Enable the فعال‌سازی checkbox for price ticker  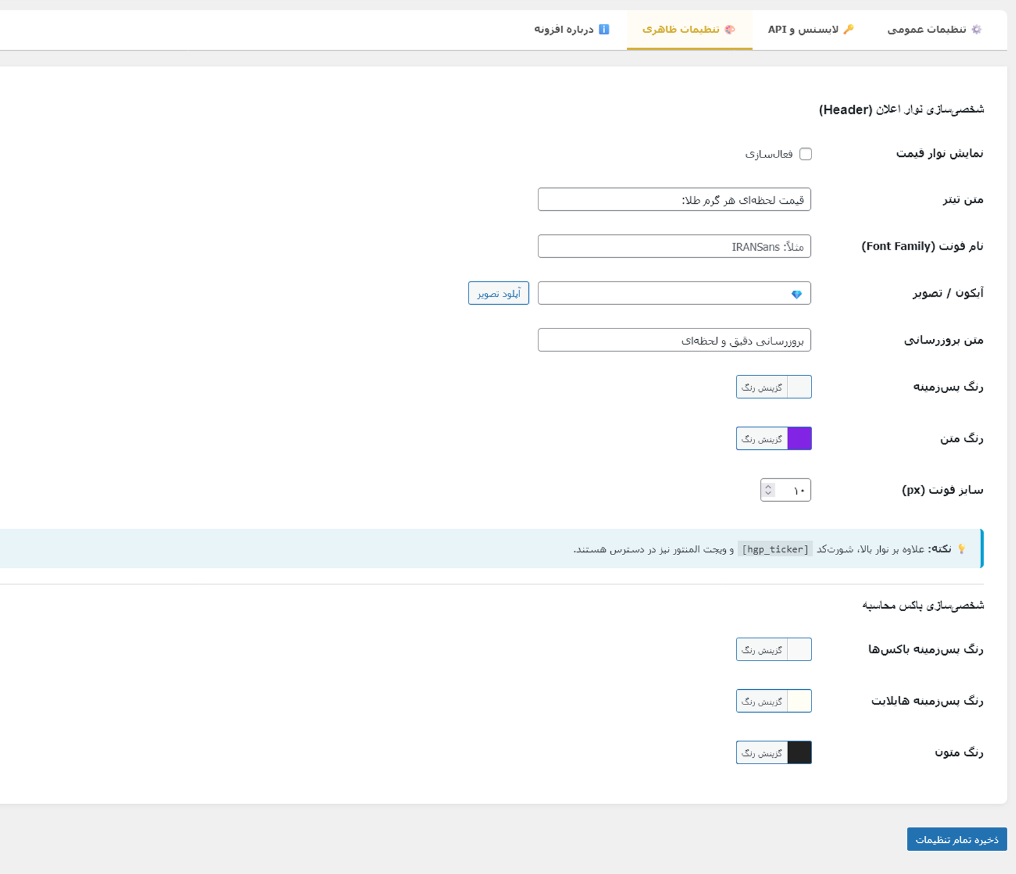point(806,154)
